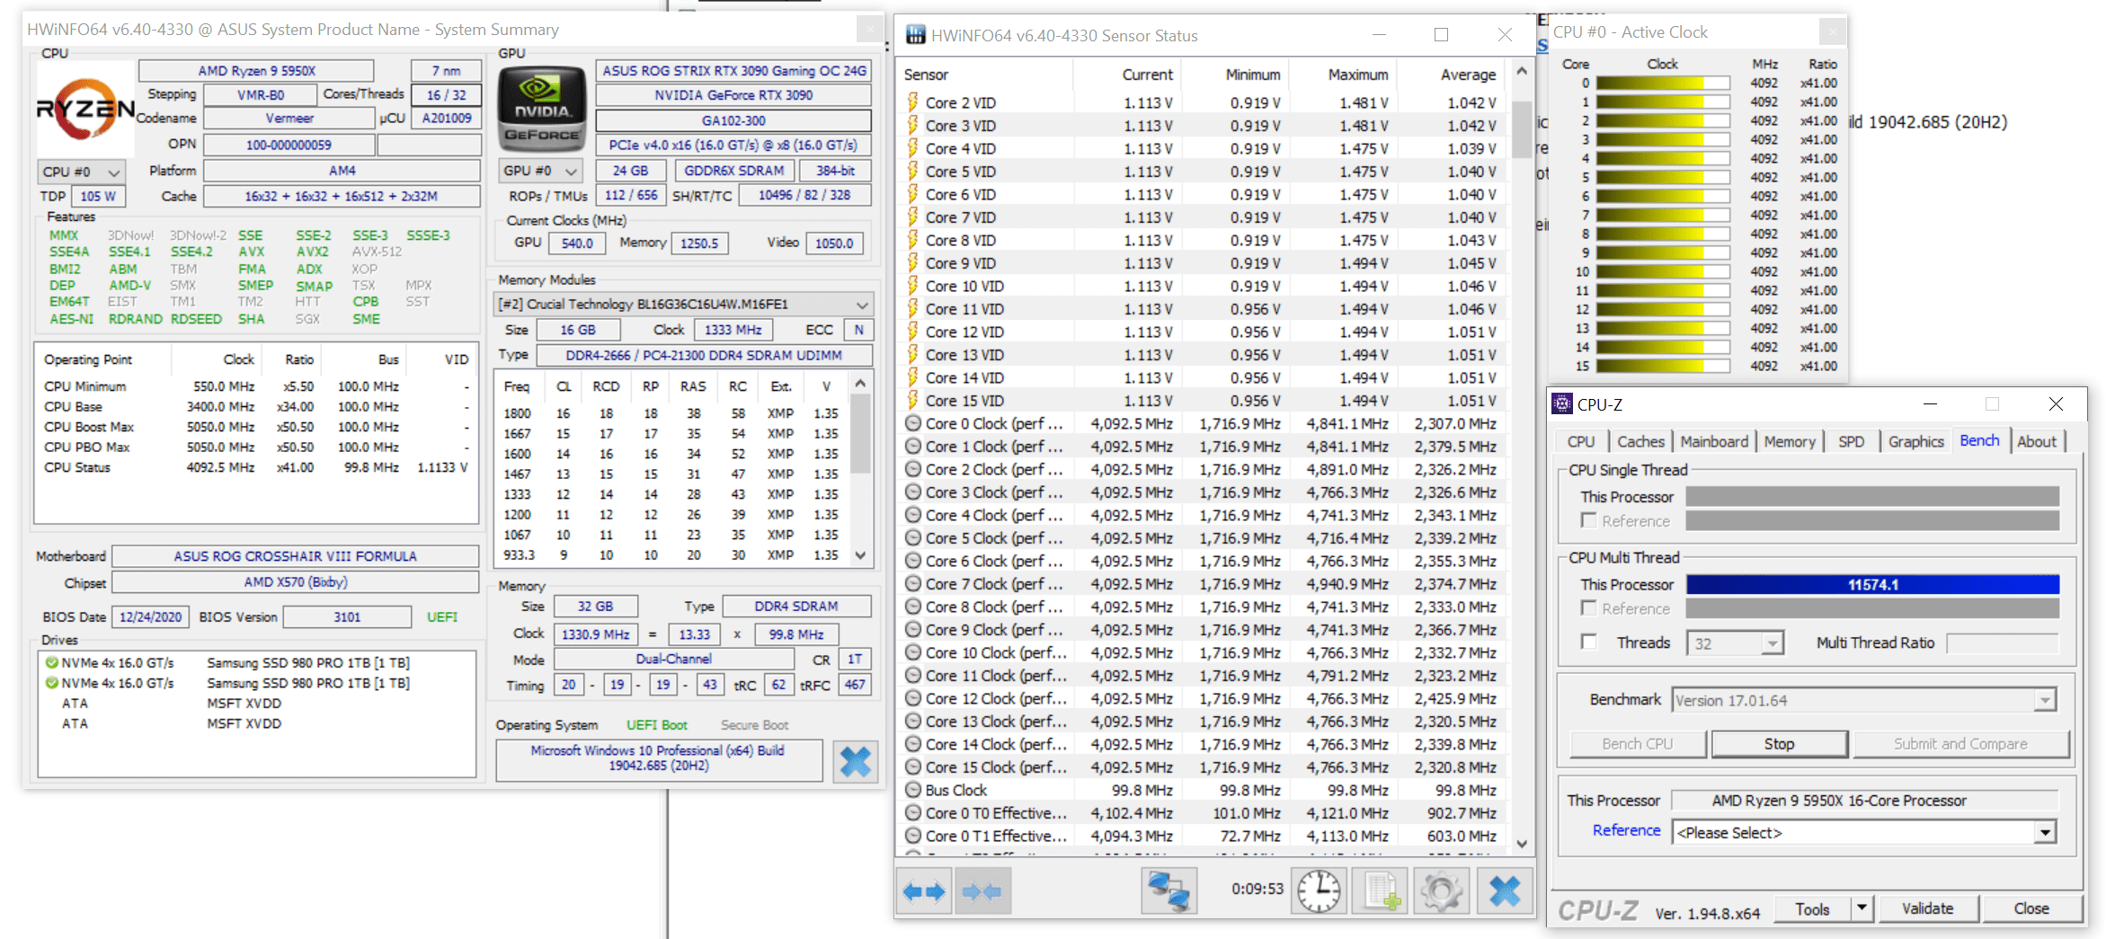Click clock icon beside Core 15 Clock row
The height and width of the screenshot is (939, 2124).
(x=912, y=767)
